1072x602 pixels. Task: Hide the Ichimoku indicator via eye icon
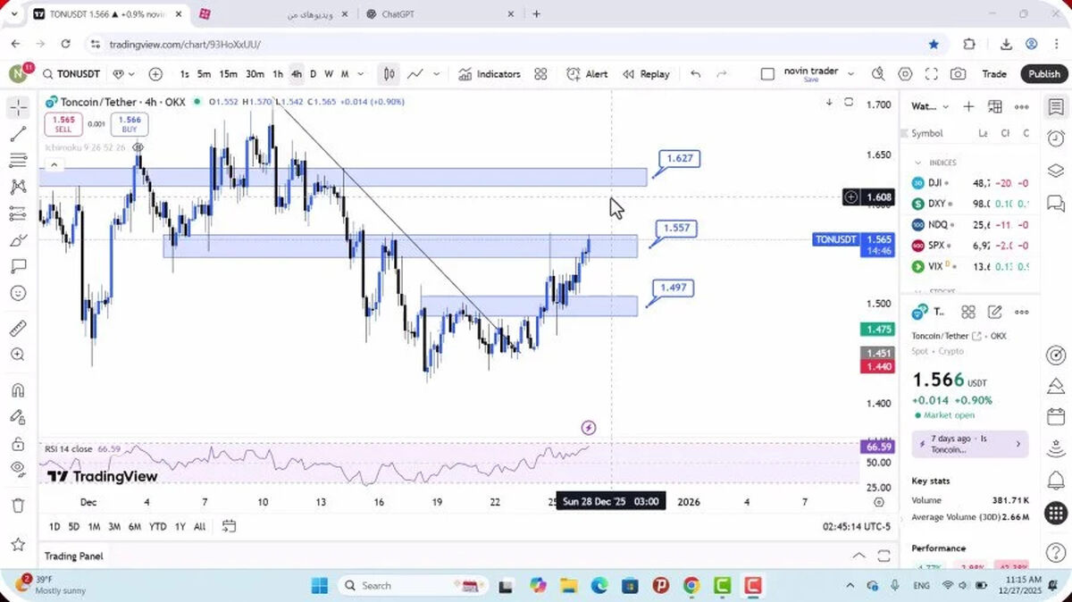(x=138, y=146)
